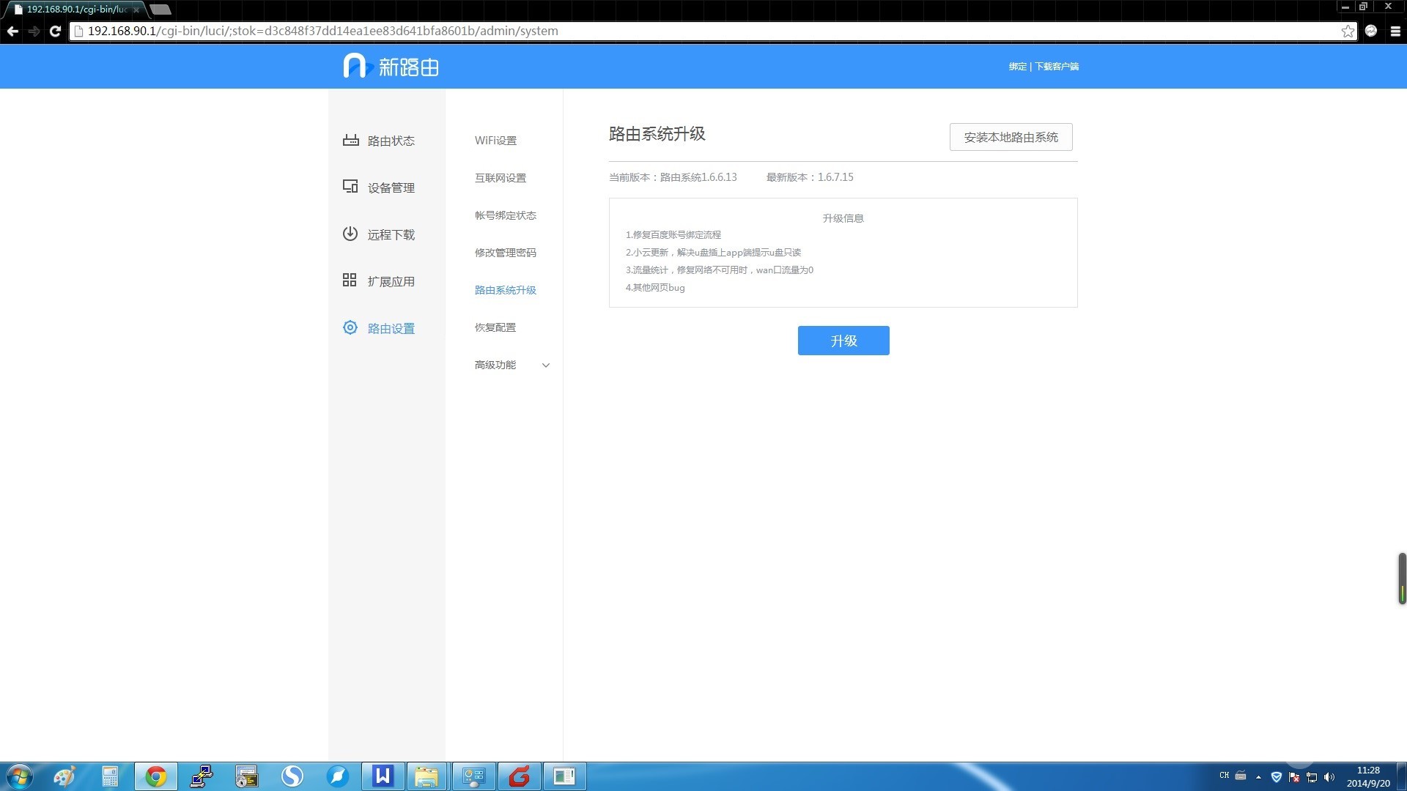Select 修改管理密码 submenu item
The image size is (1407, 791).
pos(506,253)
